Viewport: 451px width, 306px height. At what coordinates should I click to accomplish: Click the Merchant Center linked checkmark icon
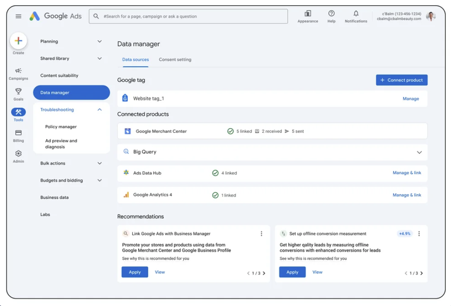pos(231,131)
